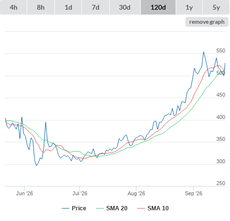Choose the 1d time range tab
The width and height of the screenshot is (230, 221).
click(68, 7)
